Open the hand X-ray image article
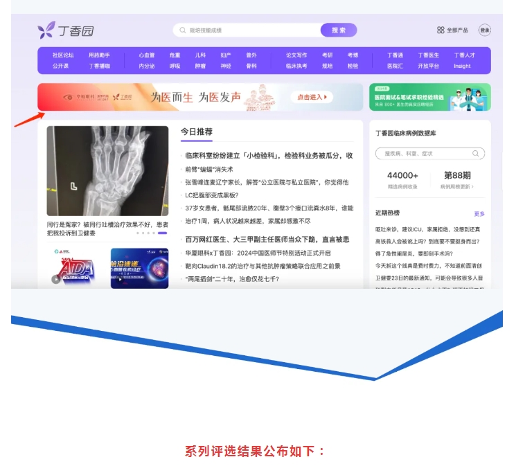 point(107,171)
